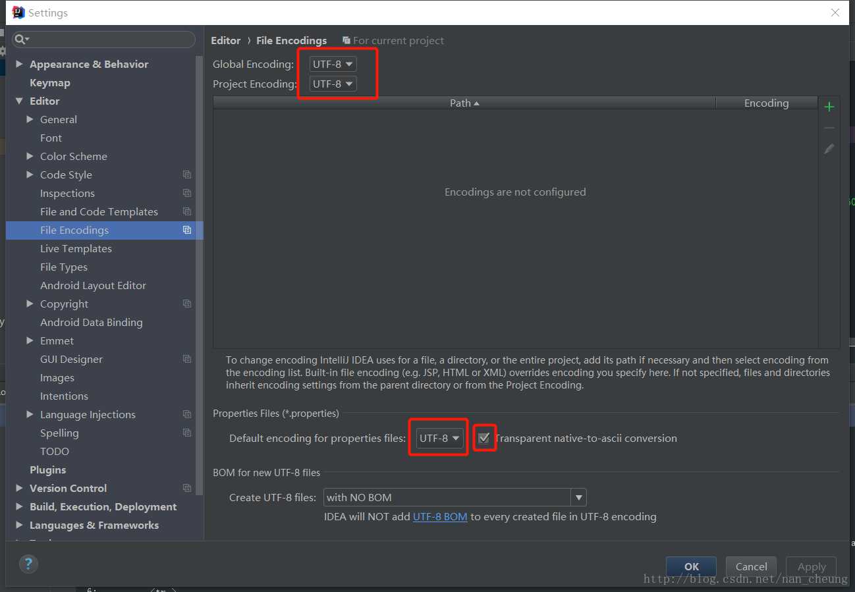The height and width of the screenshot is (592, 855).
Task: Open Images settings page
Action: pyautogui.click(x=57, y=377)
